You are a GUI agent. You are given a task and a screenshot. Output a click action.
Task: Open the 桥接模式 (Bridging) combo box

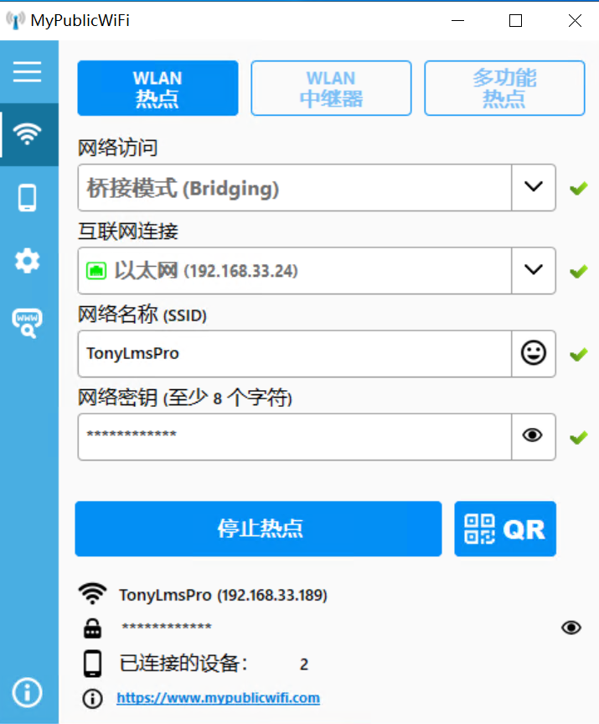pos(317,187)
